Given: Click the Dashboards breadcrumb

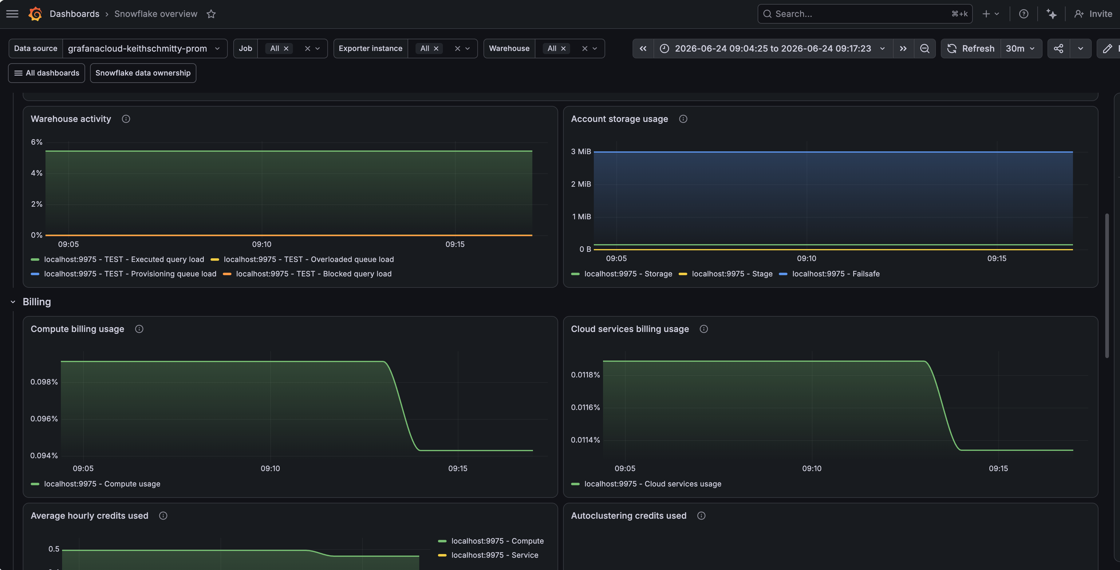Looking at the screenshot, I should (74, 14).
